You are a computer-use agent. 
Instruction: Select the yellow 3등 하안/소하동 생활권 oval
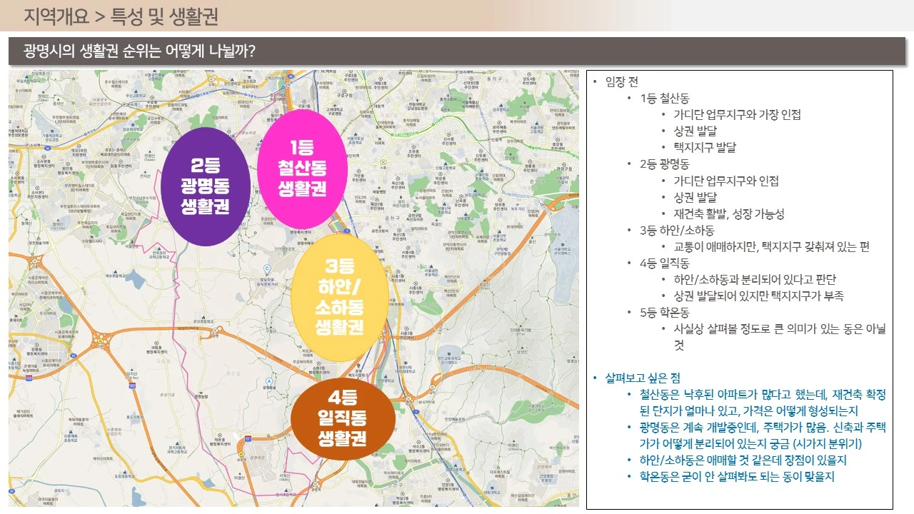pyautogui.click(x=340, y=297)
